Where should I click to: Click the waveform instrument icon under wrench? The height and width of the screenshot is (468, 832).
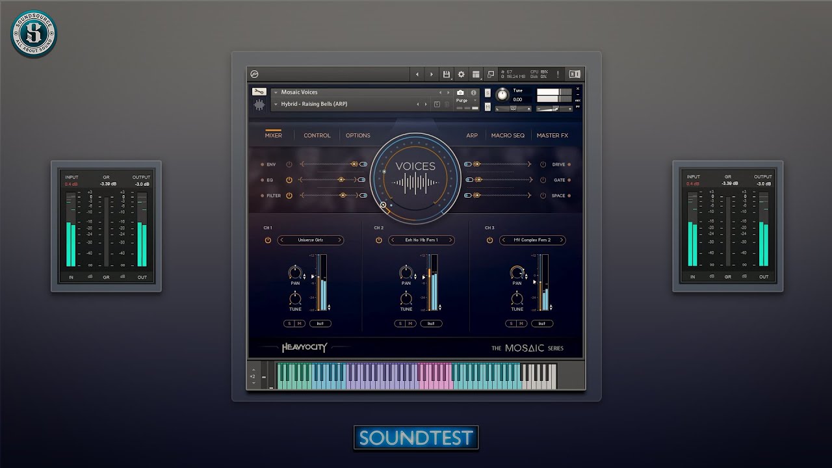pos(259,105)
